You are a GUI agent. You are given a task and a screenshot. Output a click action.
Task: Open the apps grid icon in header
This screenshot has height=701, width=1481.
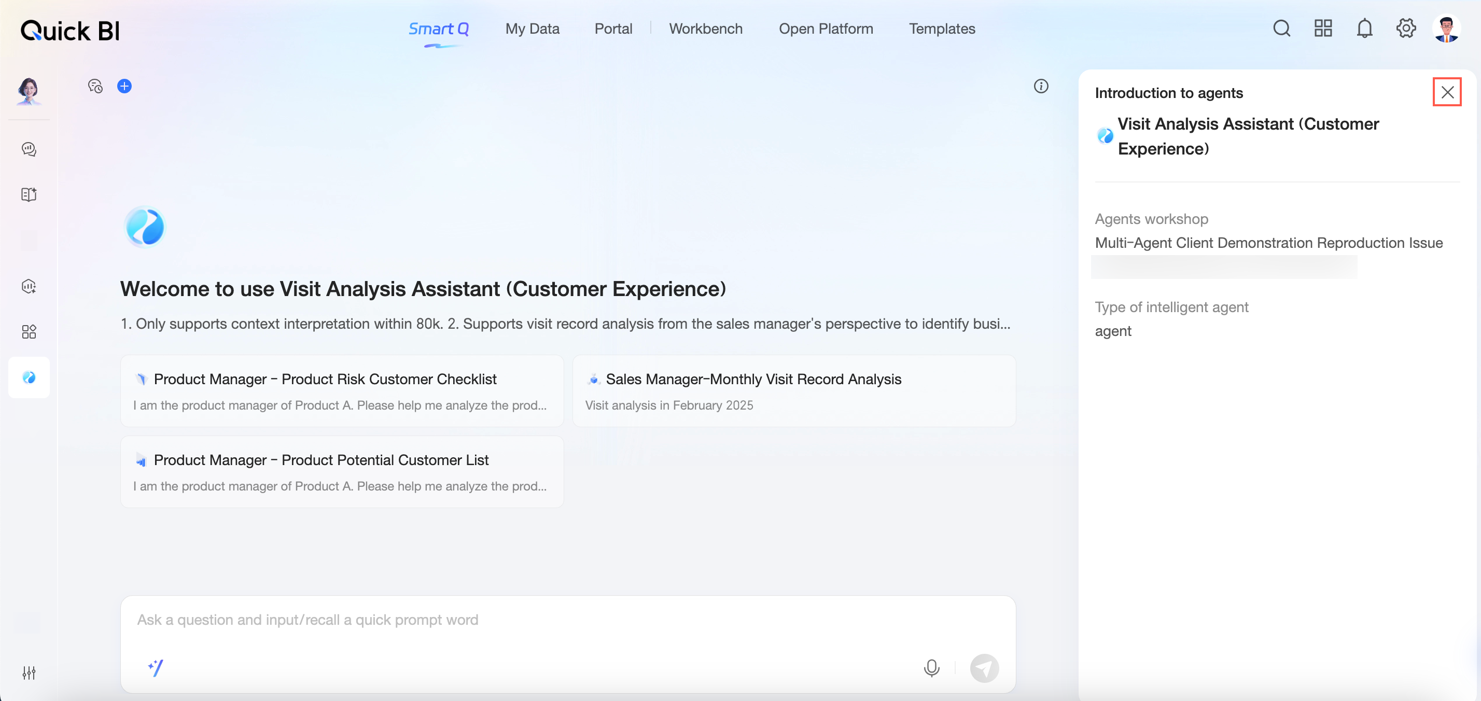click(1323, 28)
